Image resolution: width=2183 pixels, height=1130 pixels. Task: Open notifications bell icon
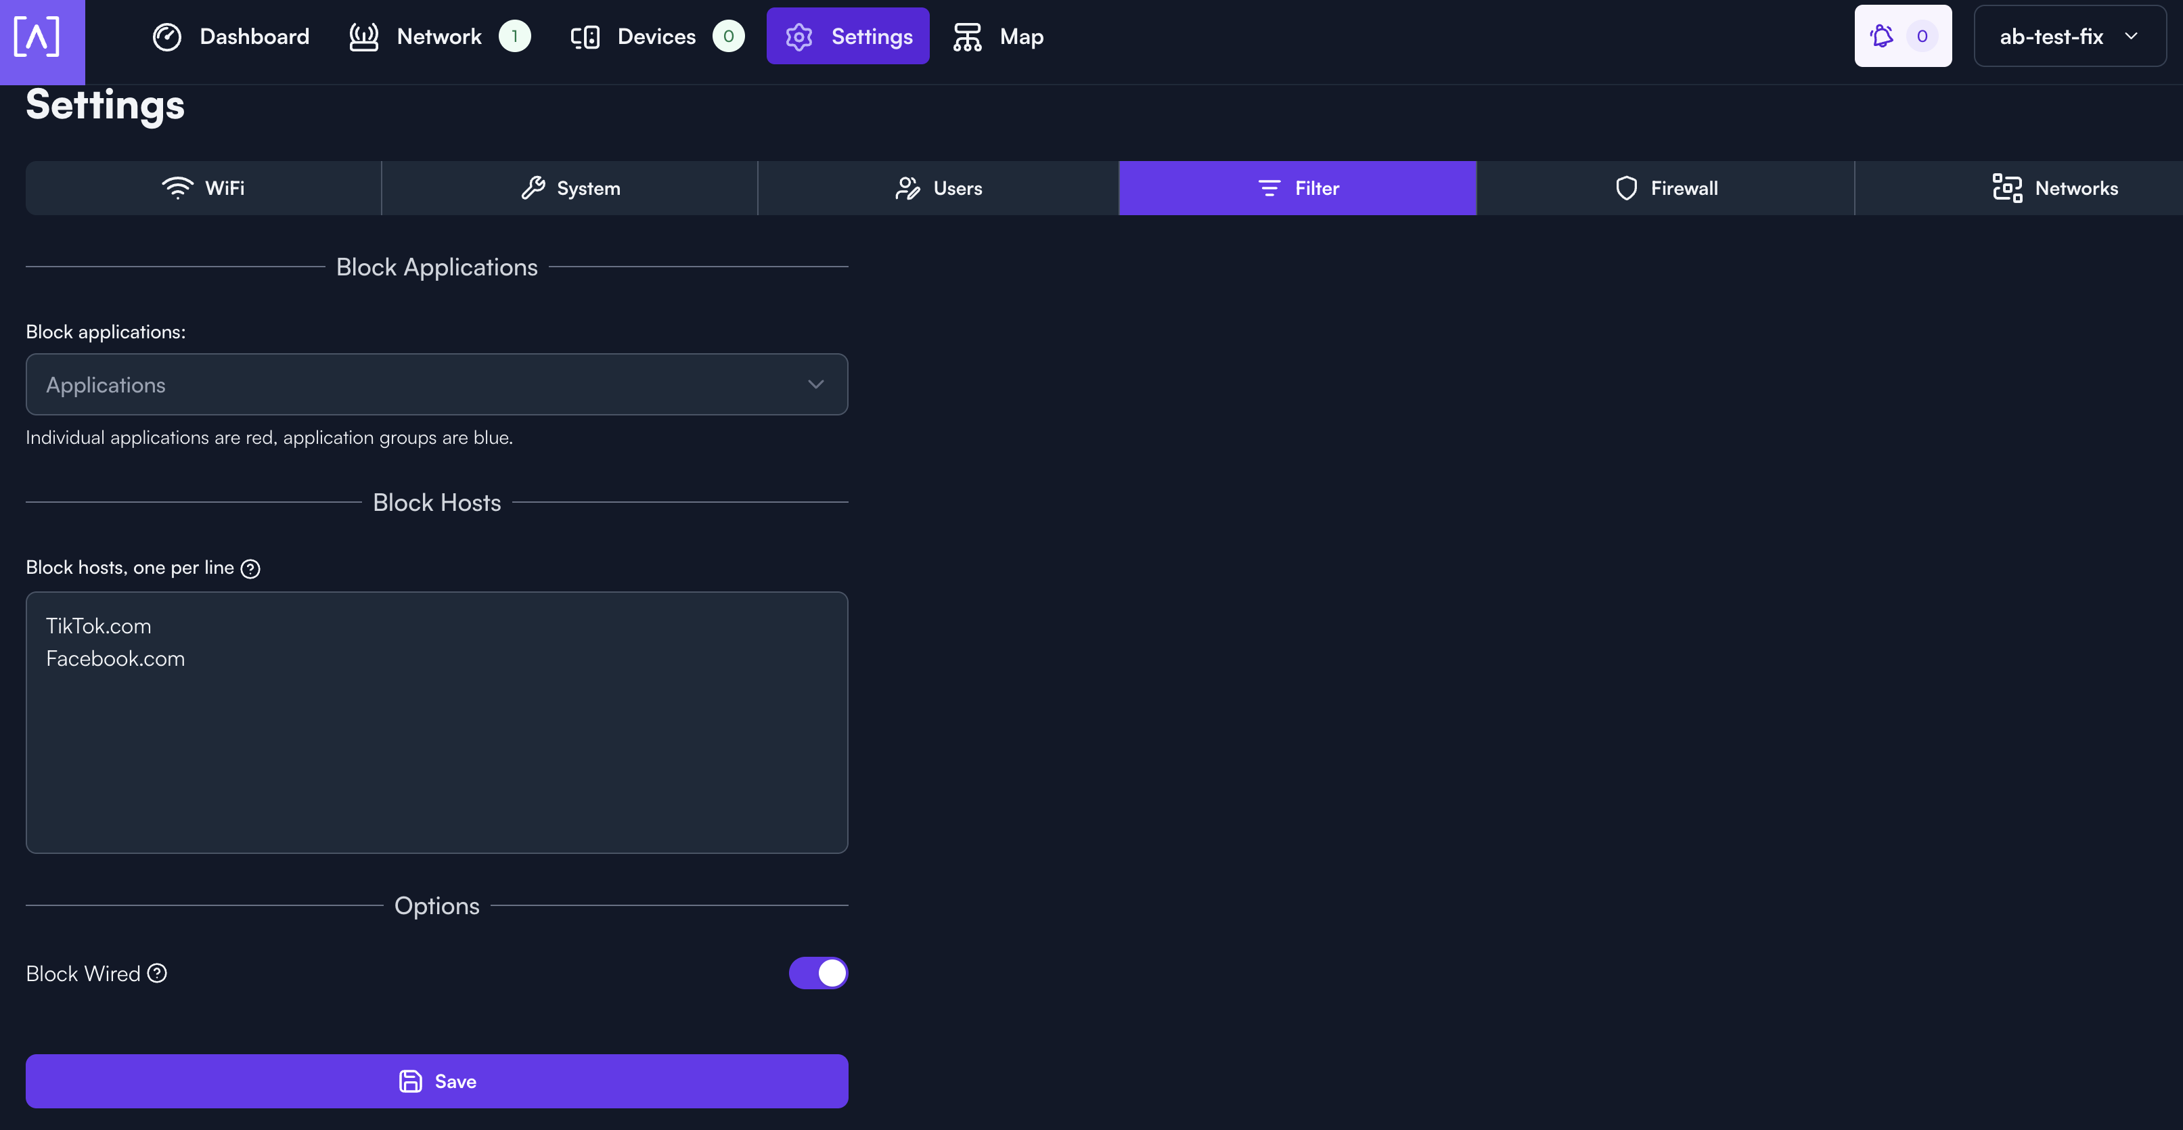click(x=1881, y=37)
